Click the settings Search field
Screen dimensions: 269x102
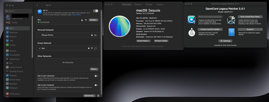coord(19,11)
